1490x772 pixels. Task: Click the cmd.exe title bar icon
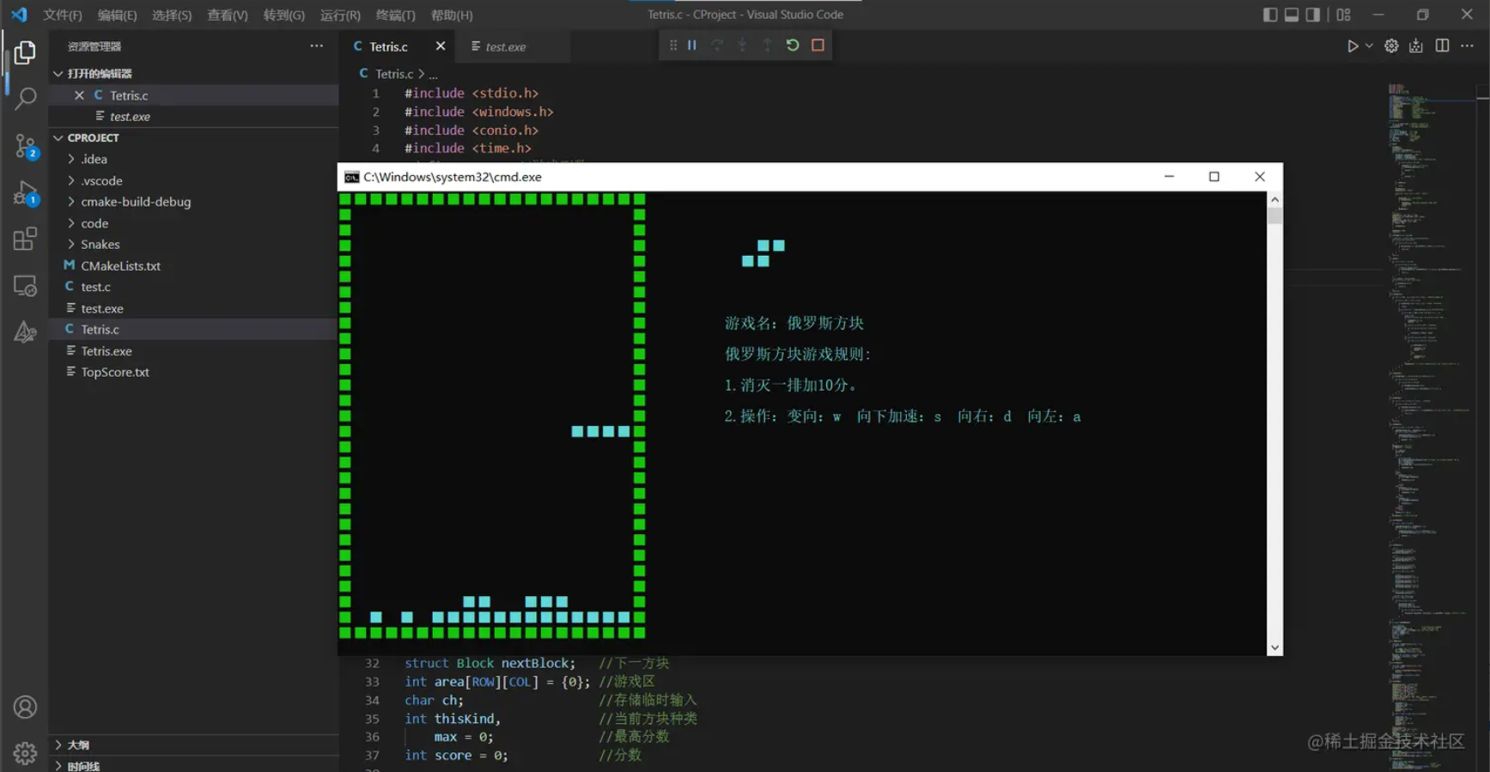tap(351, 177)
